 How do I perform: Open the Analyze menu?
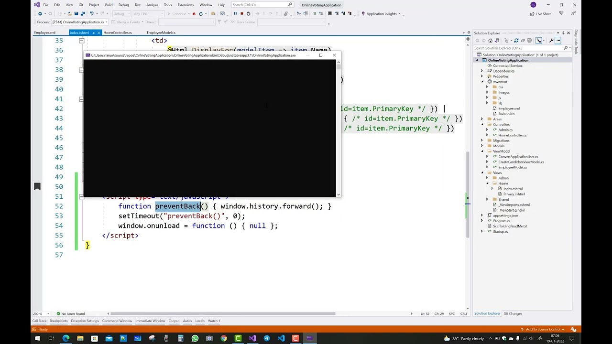click(152, 5)
